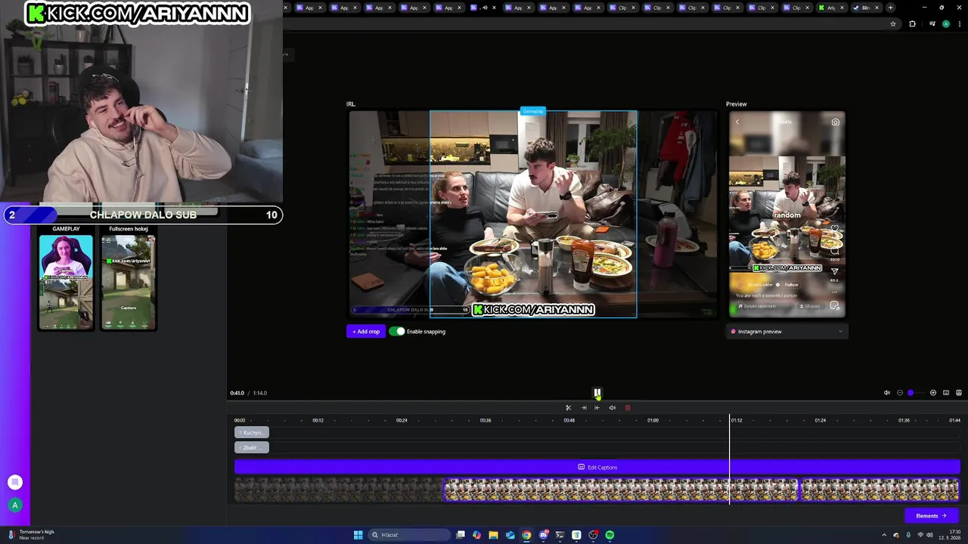This screenshot has height=544, width=968.
Task: Click the Gameplay crop label tag
Action: tap(532, 111)
